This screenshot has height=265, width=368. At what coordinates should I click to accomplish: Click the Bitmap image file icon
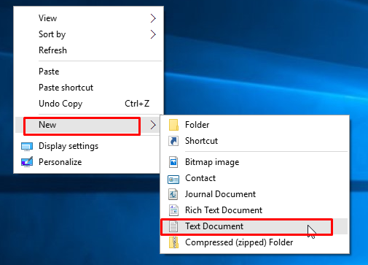(173, 162)
